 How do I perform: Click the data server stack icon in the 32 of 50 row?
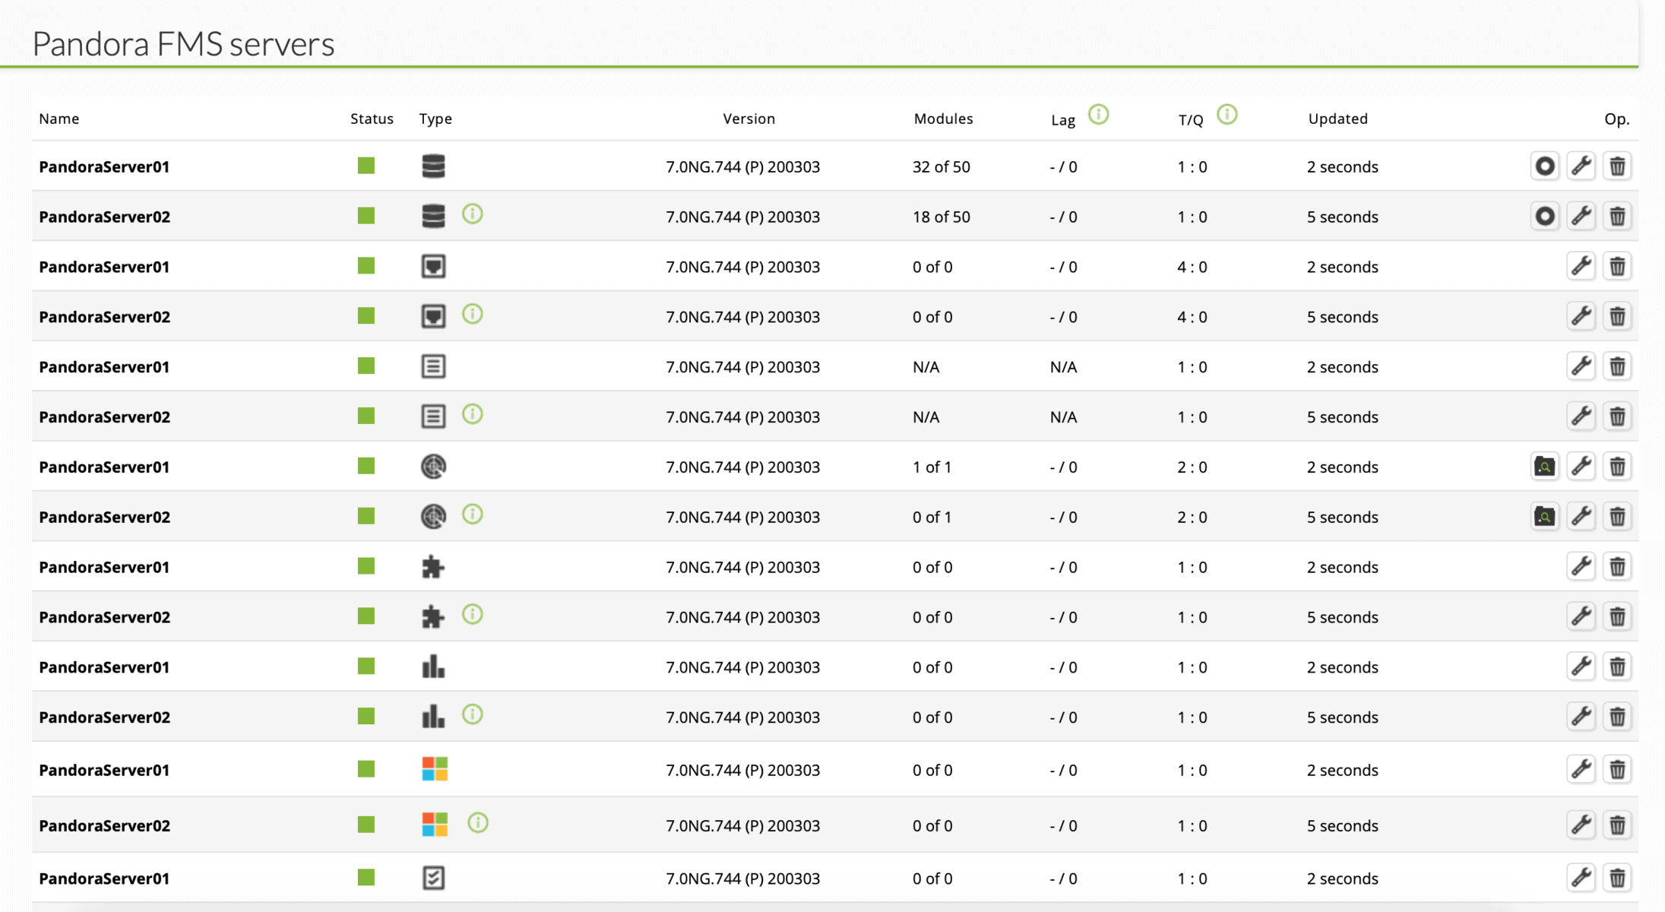click(x=433, y=166)
